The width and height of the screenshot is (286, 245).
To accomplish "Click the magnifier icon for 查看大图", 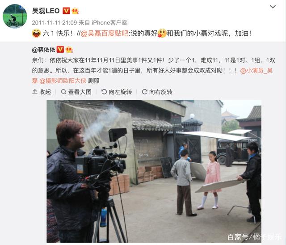I will coord(63,92).
